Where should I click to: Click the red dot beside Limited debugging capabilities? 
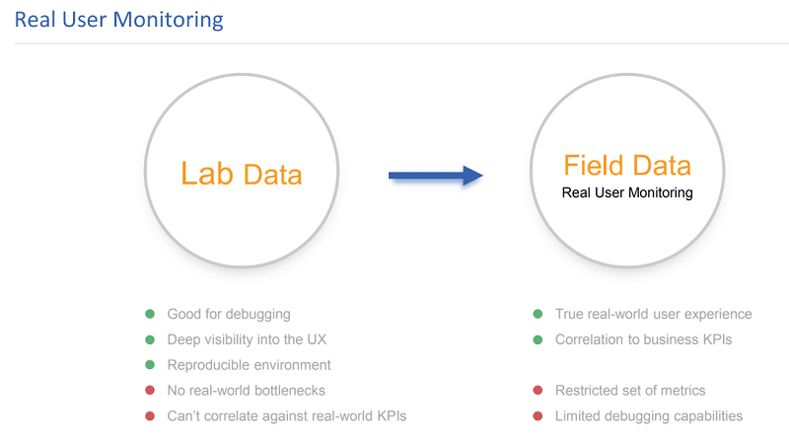(x=538, y=415)
